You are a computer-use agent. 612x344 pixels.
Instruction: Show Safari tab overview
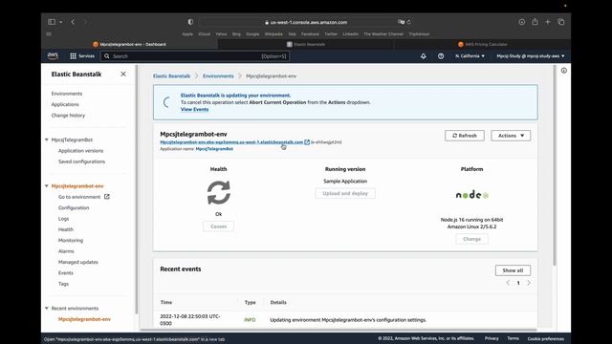tap(561, 22)
